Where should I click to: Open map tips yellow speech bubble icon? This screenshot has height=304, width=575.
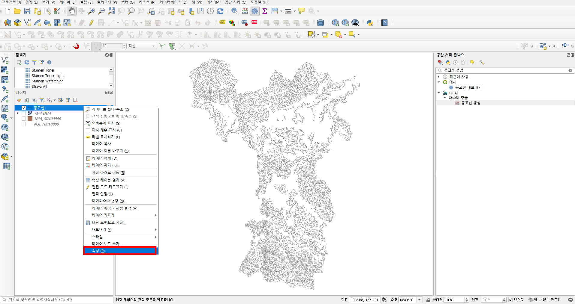coord(302,11)
